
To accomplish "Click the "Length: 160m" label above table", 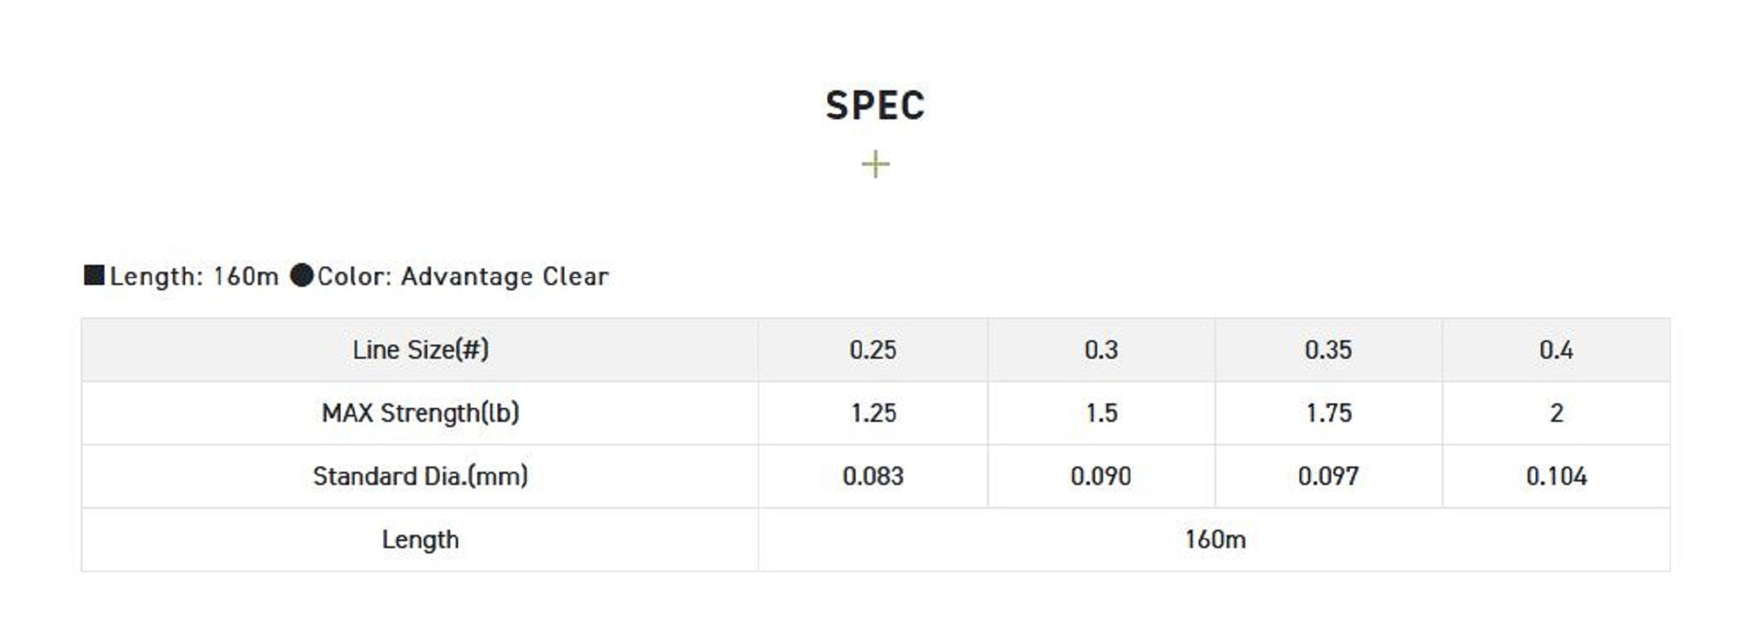I will [x=194, y=276].
